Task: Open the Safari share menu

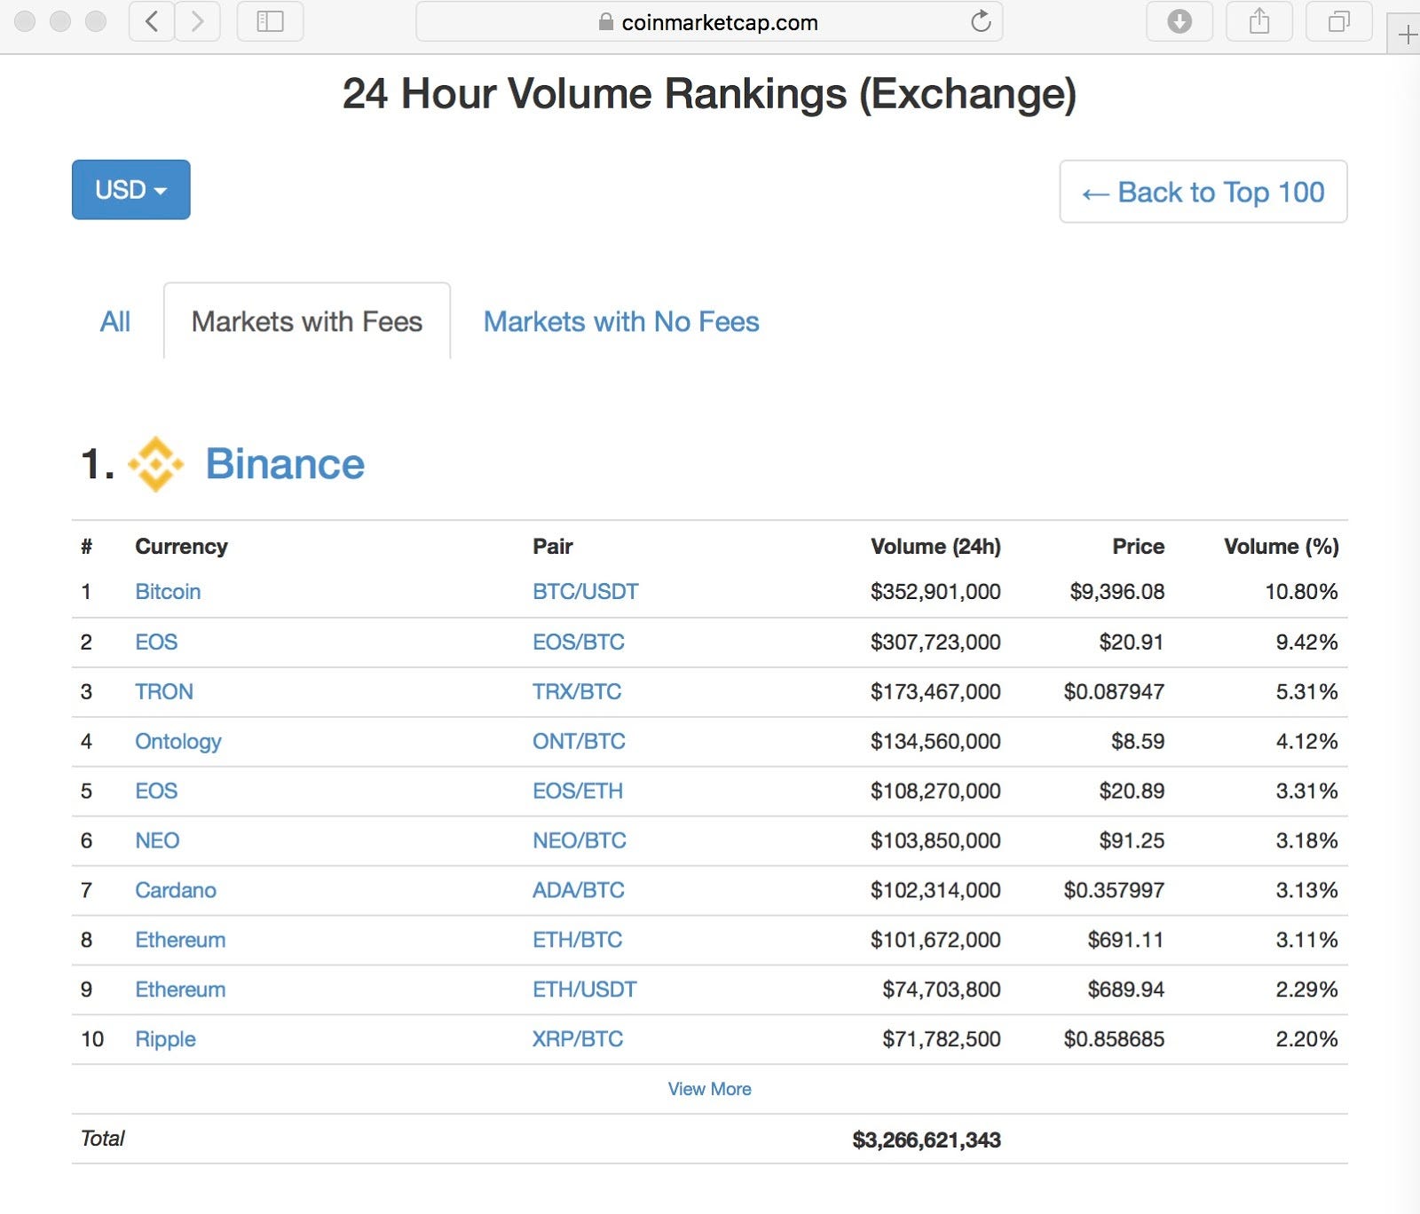Action: tap(1259, 21)
